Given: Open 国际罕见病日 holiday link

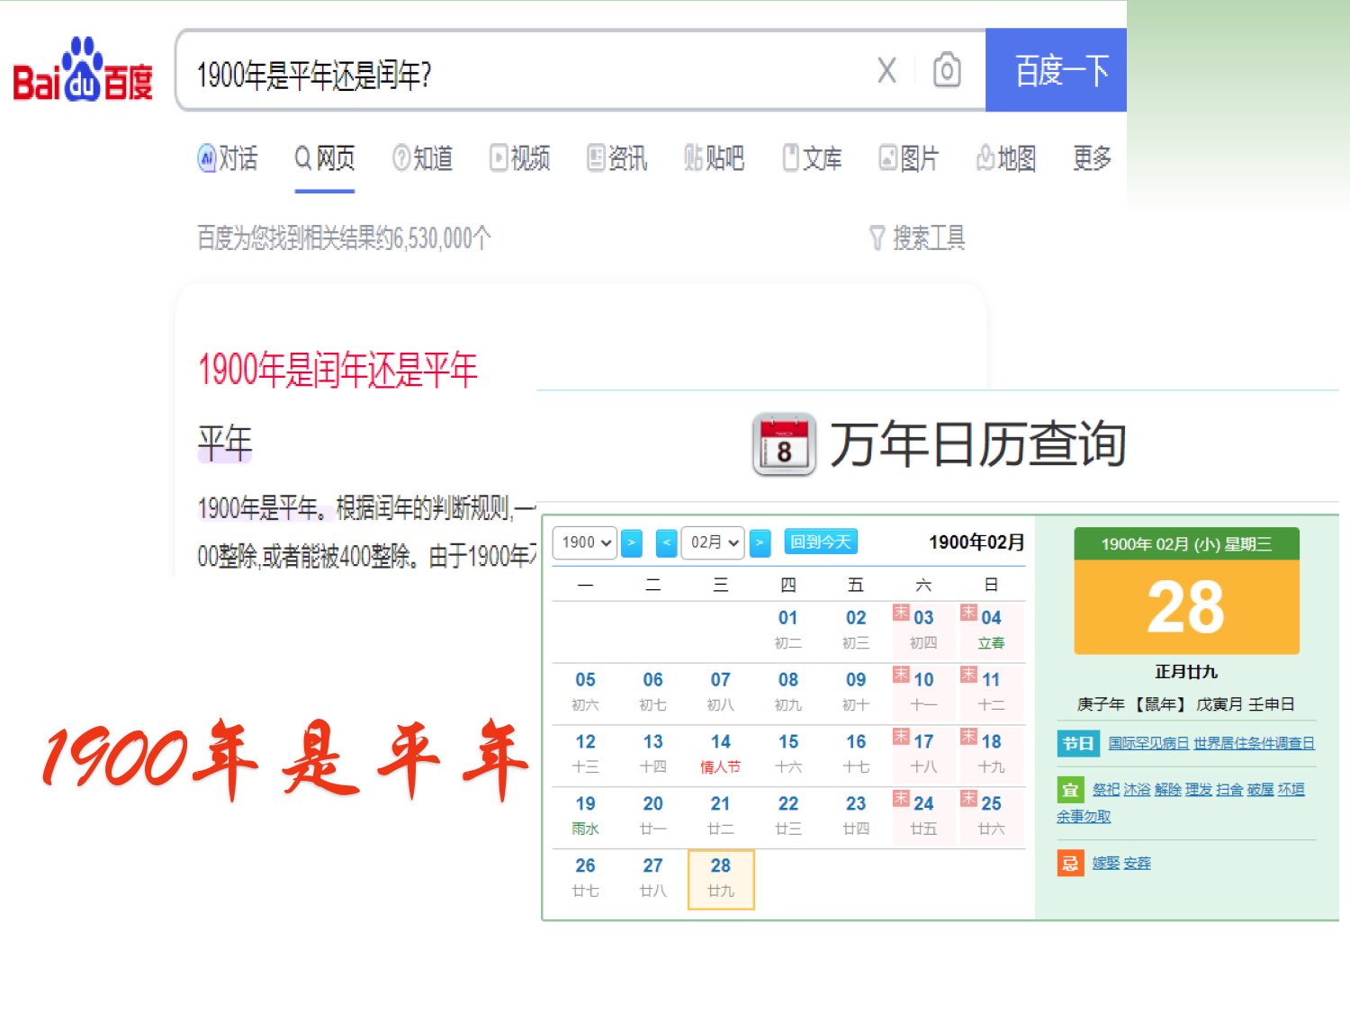Looking at the screenshot, I should [1148, 743].
